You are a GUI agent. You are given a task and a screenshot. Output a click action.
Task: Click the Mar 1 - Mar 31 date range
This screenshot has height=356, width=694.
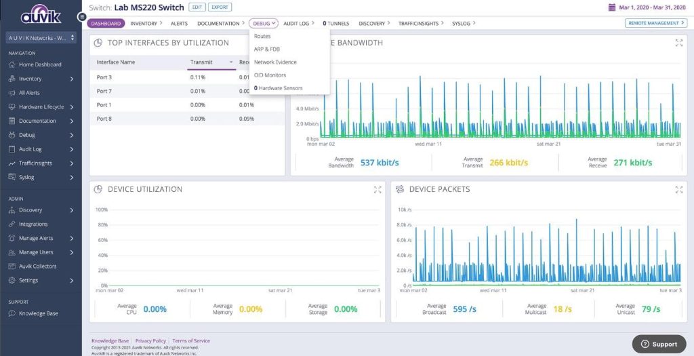click(x=653, y=7)
